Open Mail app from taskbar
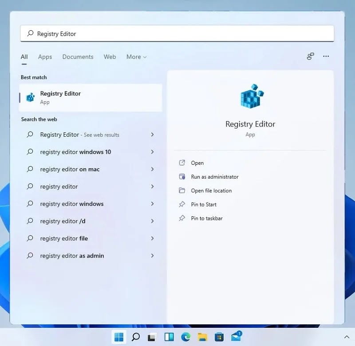The image size is (355, 346). point(236,337)
